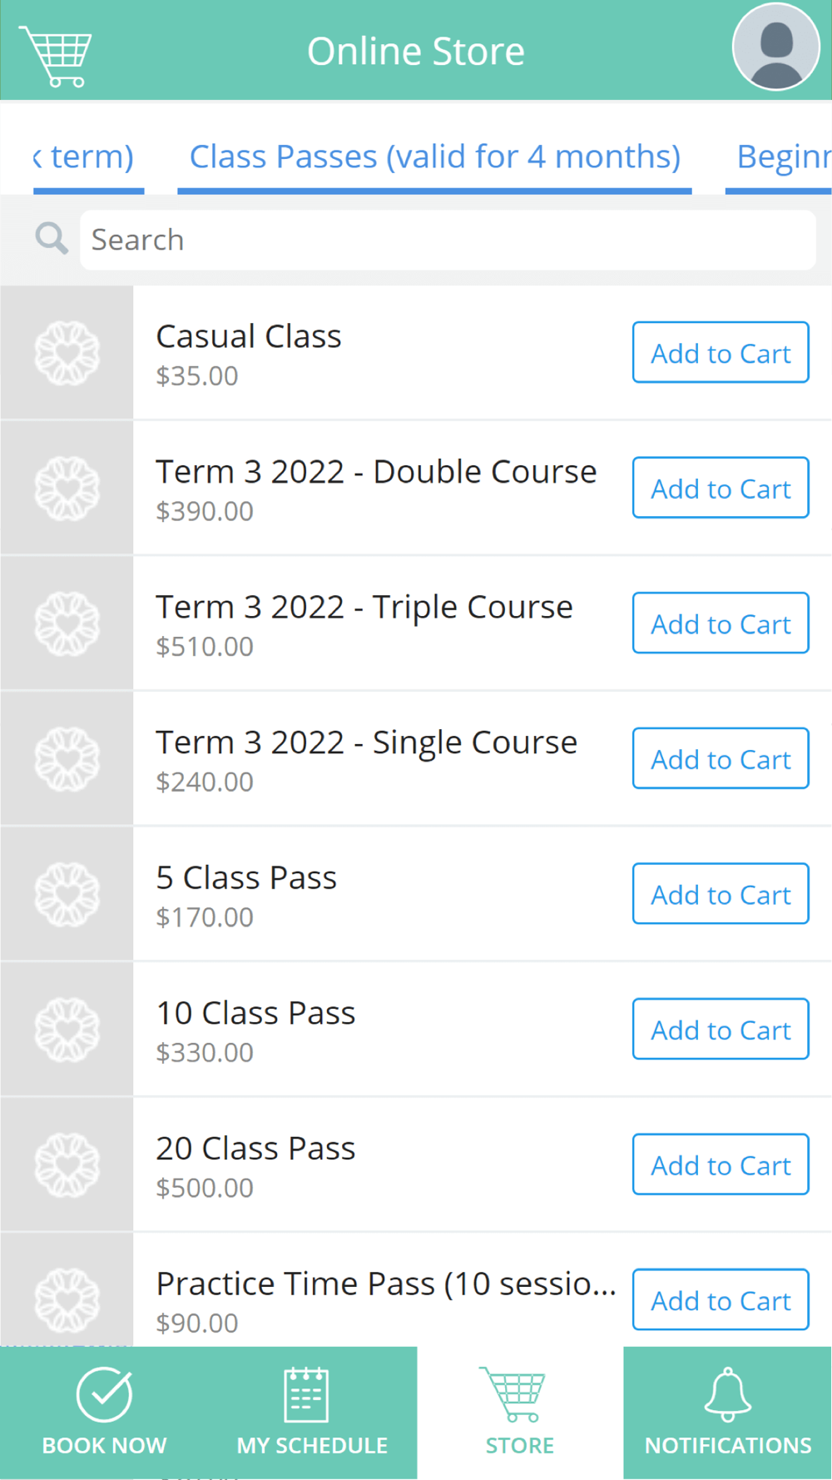Add Casual Class to cart
832x1480 pixels.
pyautogui.click(x=721, y=353)
